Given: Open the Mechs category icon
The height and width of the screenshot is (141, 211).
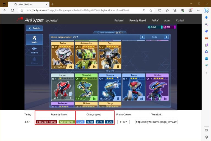Looking at the screenshot, I should coord(34,39).
